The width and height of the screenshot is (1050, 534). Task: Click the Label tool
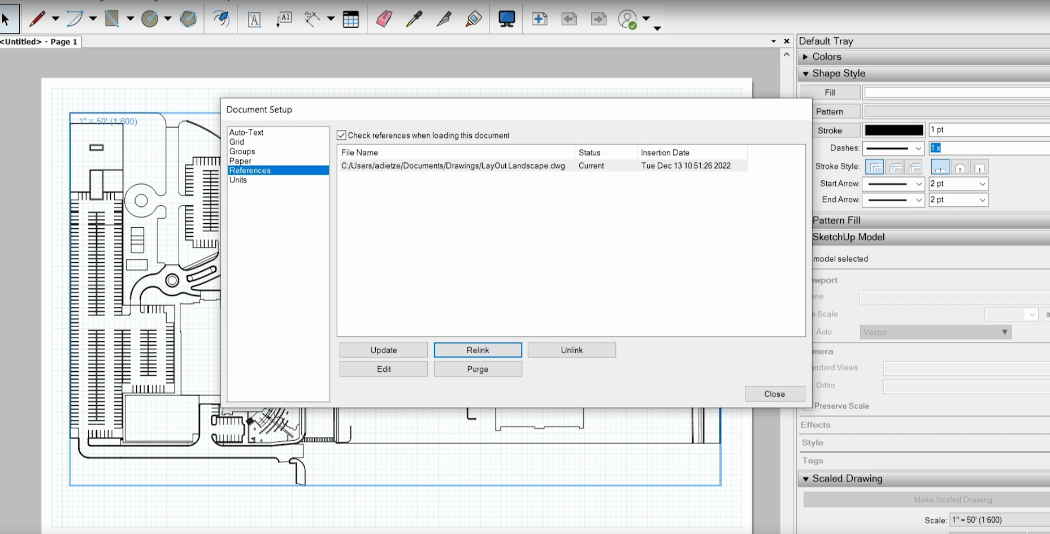coord(284,19)
